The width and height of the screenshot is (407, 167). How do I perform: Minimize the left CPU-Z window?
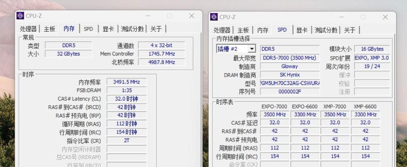point(148,16)
